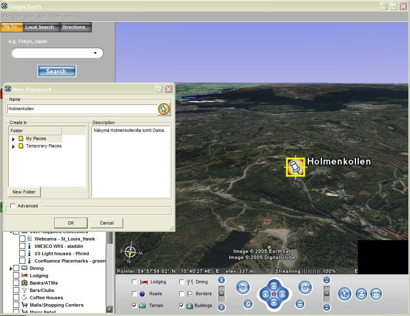Click the New Folder button
The height and width of the screenshot is (316, 410).
tap(24, 192)
